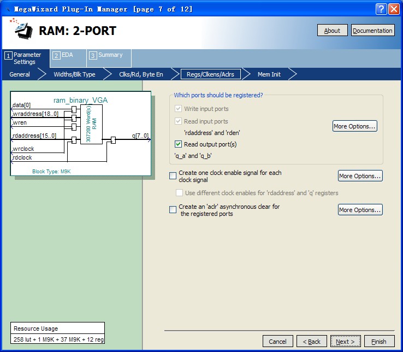Go to the Mem Init step
Viewport: 403px width, 352px height.
269,74
